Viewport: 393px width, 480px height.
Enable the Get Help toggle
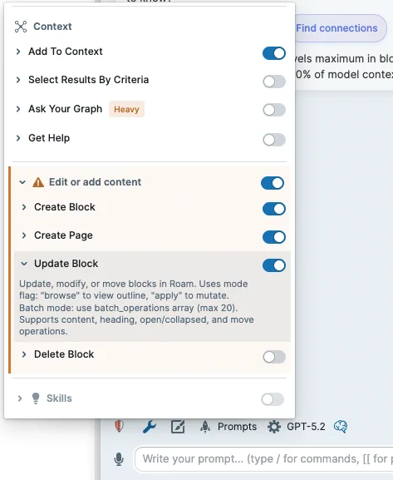[x=274, y=140]
